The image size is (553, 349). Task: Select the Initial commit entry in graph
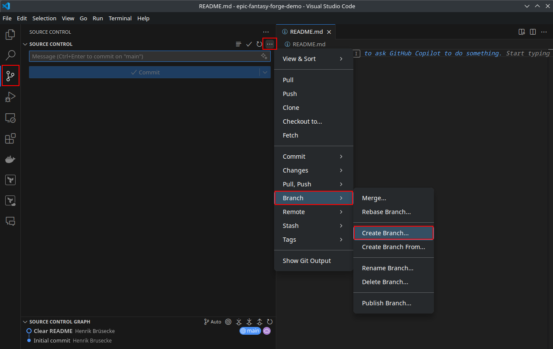[x=147, y=340]
